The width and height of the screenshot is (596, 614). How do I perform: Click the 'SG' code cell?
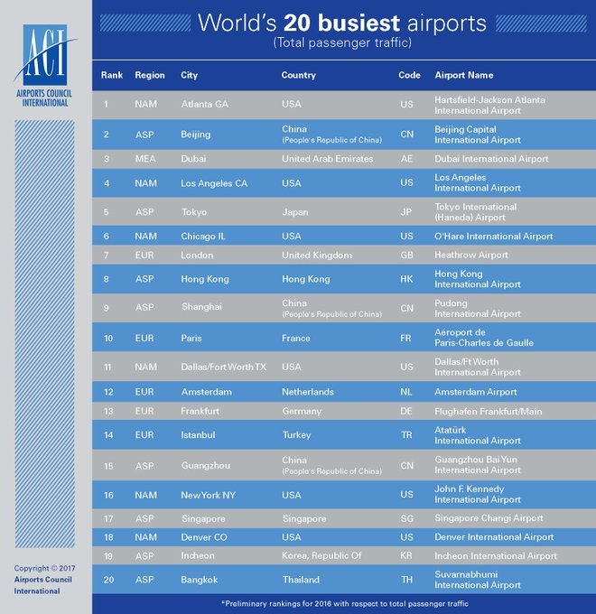tap(407, 519)
